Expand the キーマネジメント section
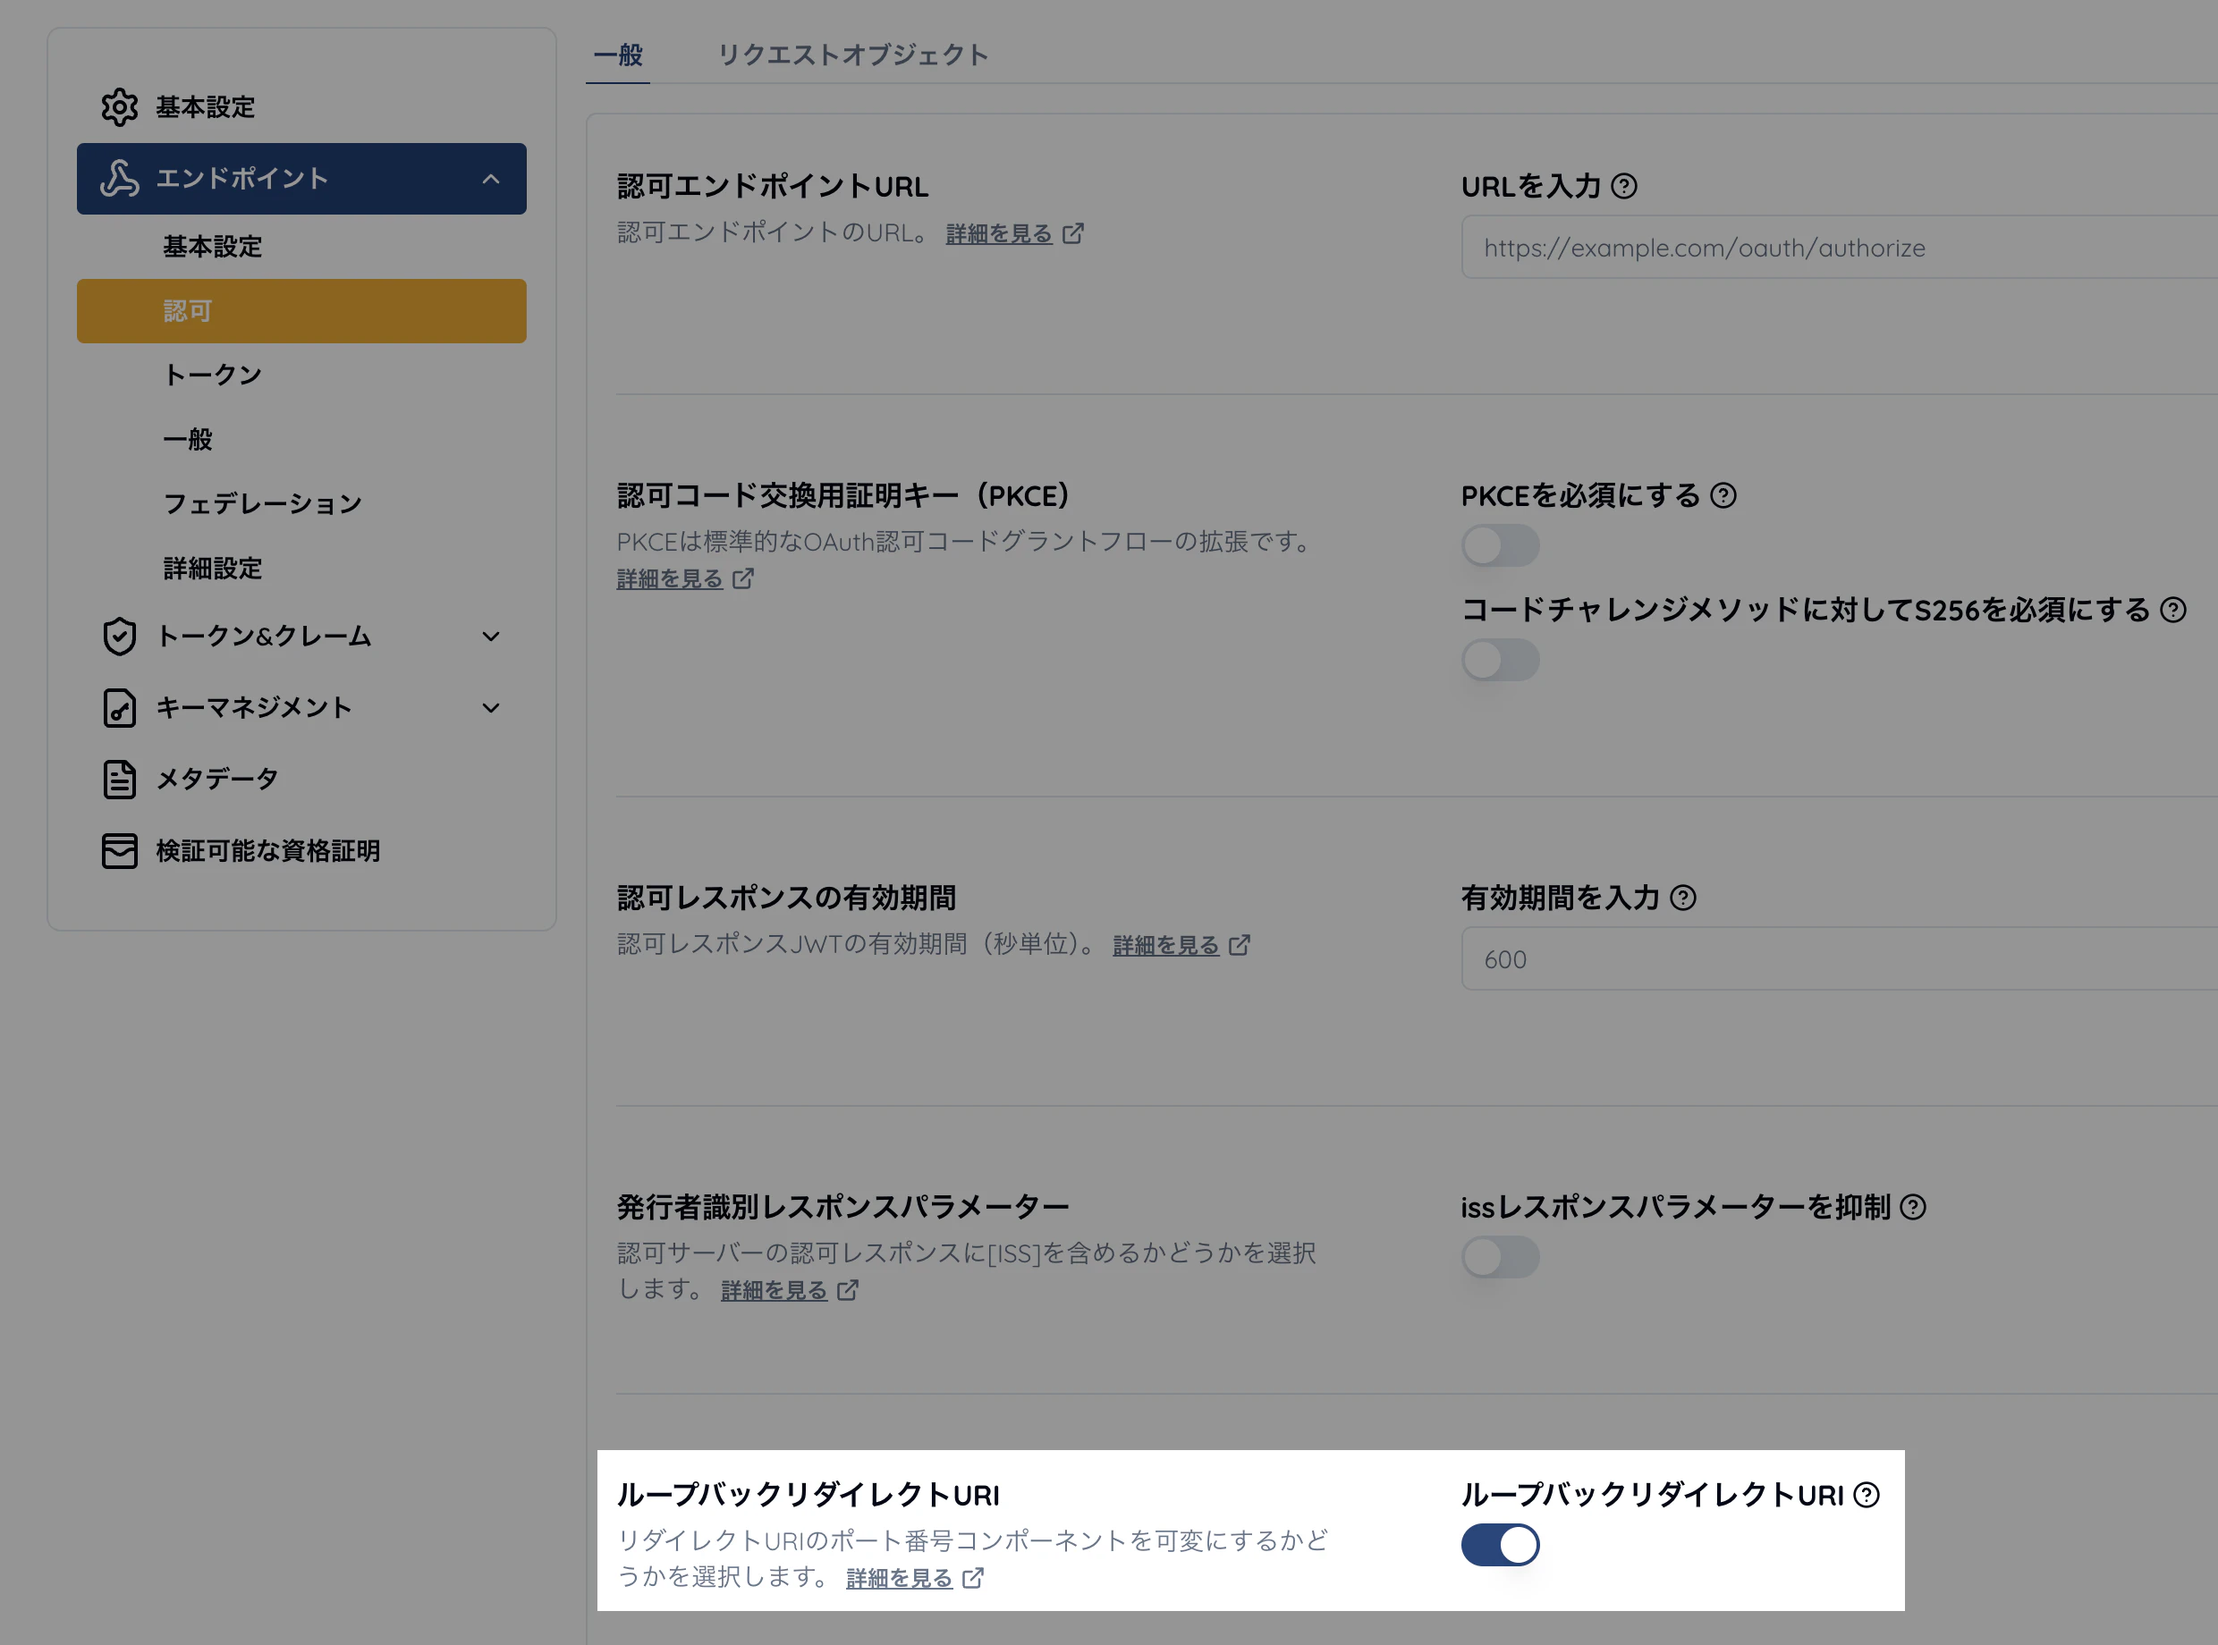The image size is (2218, 1645). tap(491, 708)
